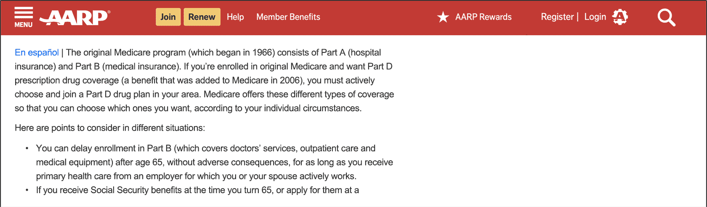The width and height of the screenshot is (707, 207).
Task: Switch to the En español version
Action: click(37, 52)
